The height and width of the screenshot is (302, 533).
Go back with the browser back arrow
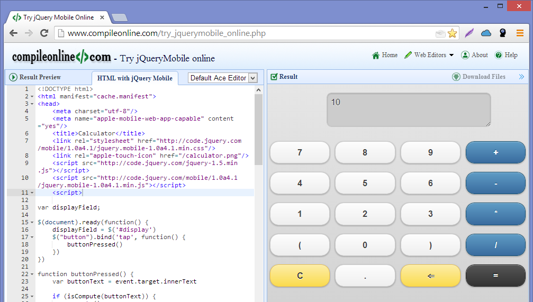13,33
